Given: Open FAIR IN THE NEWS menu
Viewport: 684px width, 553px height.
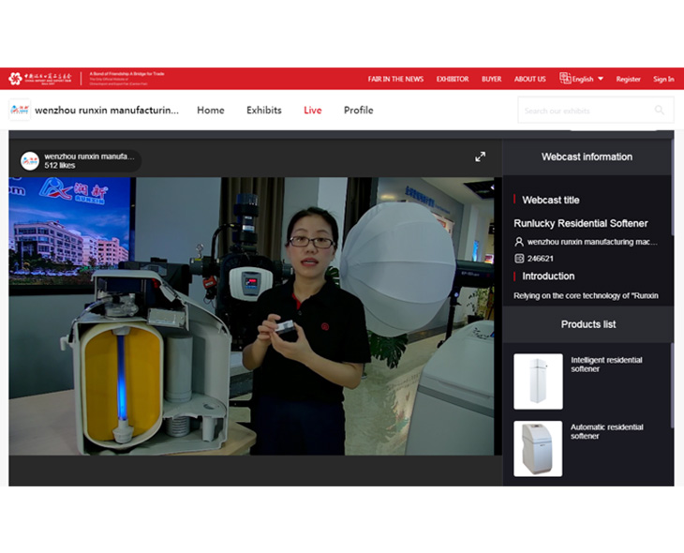Looking at the screenshot, I should pyautogui.click(x=395, y=79).
